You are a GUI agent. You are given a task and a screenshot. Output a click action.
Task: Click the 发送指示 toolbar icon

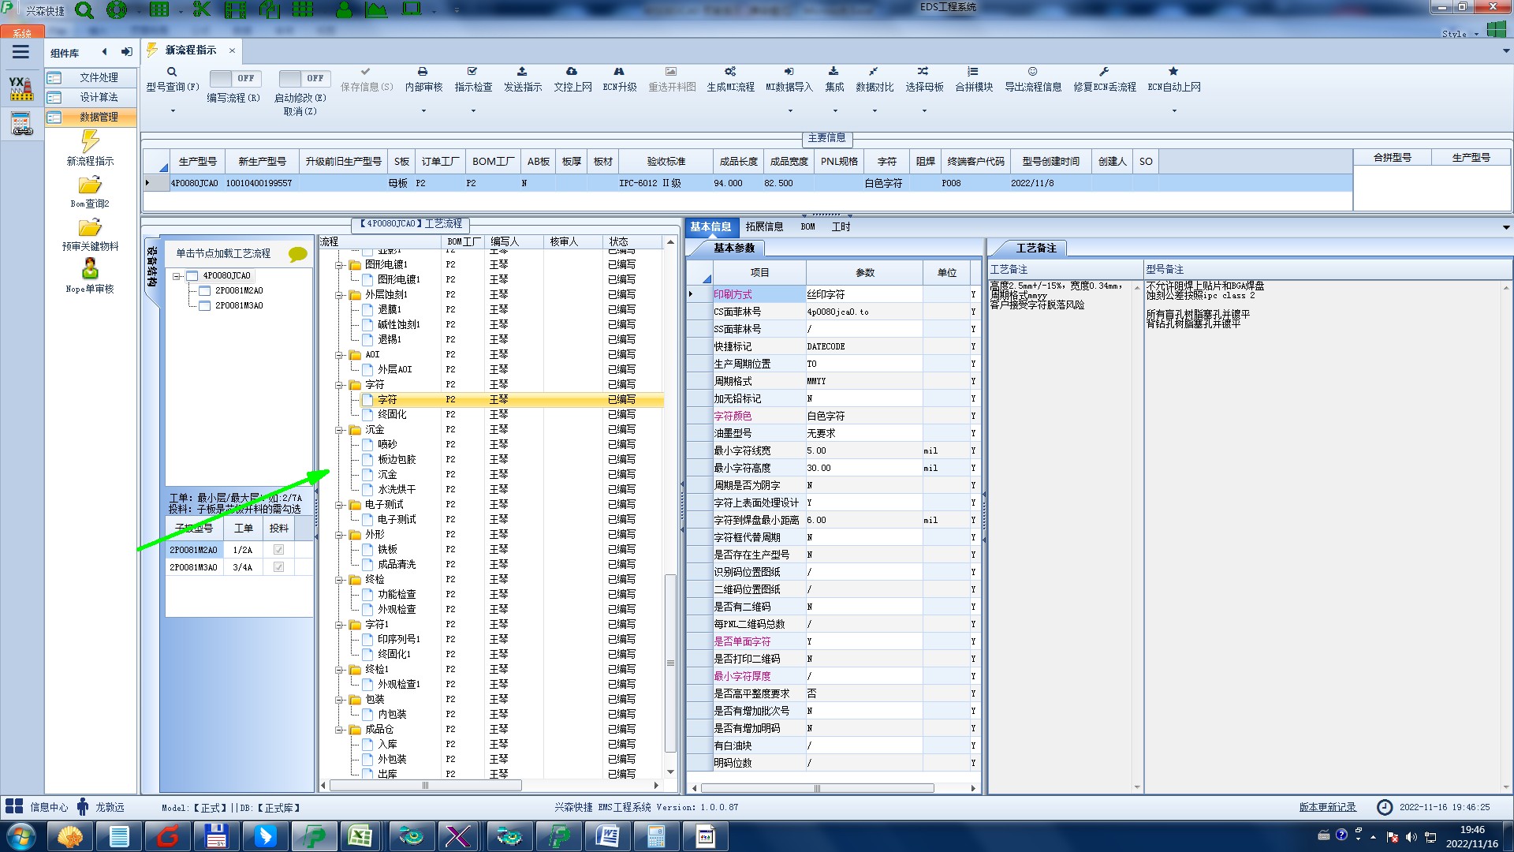click(522, 72)
